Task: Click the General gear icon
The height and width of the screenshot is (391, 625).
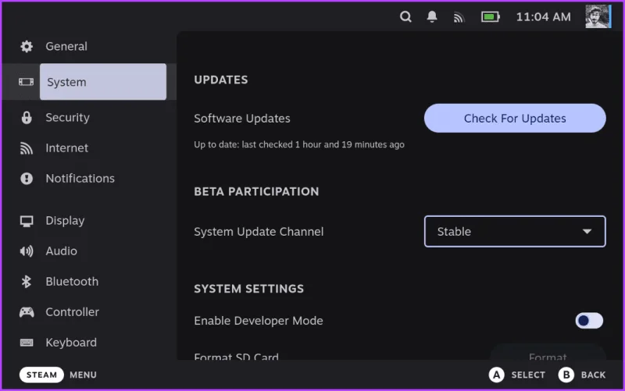Action: click(27, 47)
